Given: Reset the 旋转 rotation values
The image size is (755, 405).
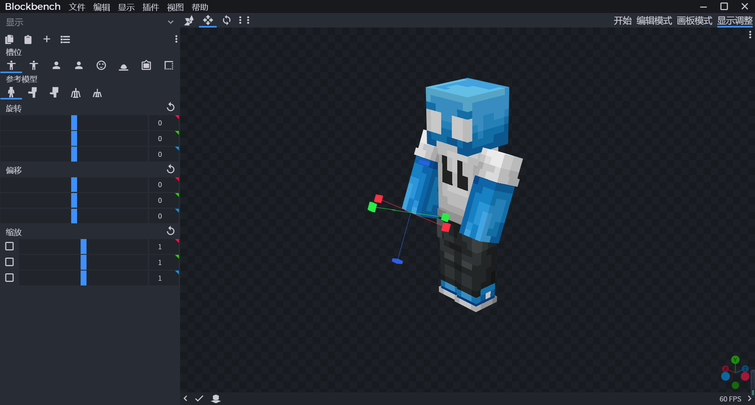Looking at the screenshot, I should click(171, 107).
